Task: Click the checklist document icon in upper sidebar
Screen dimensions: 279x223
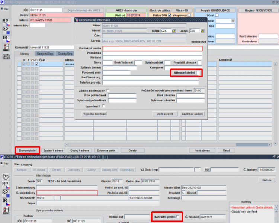Action: [x=6, y=48]
